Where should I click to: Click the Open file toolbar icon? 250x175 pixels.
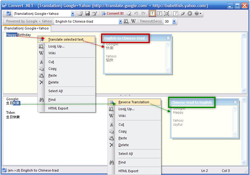click(x=80, y=14)
